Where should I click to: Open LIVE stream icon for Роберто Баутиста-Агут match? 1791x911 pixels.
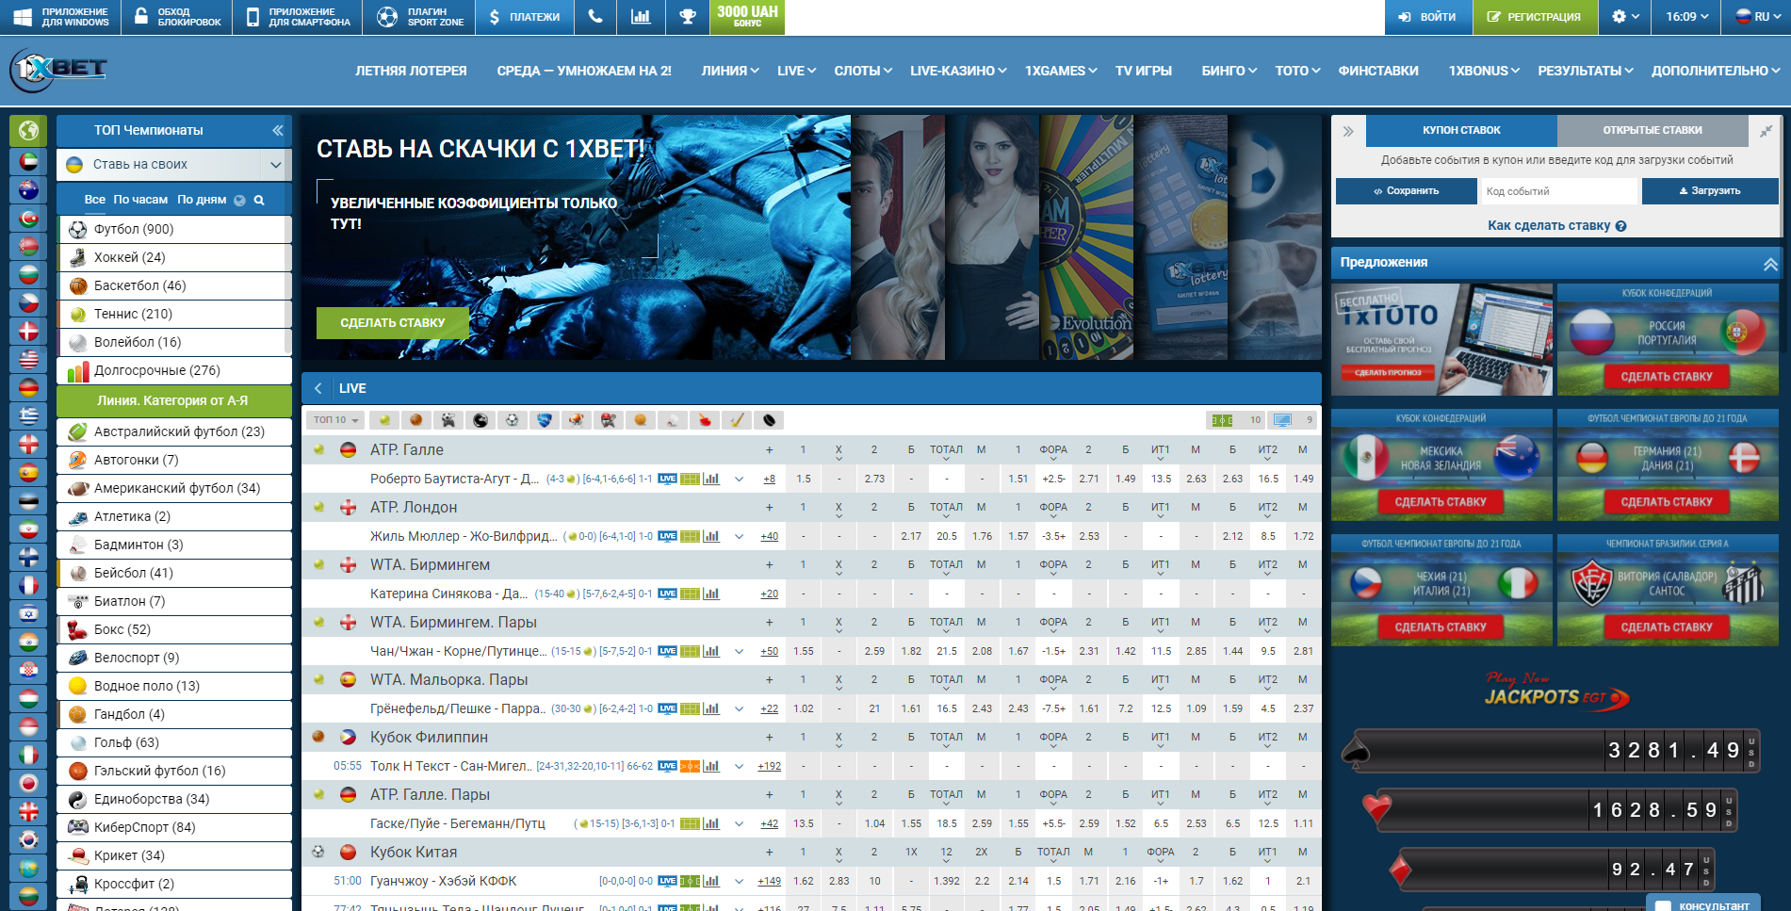point(667,479)
